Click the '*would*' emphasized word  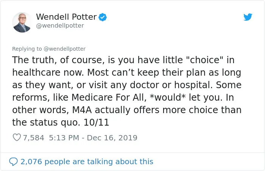(x=168, y=97)
